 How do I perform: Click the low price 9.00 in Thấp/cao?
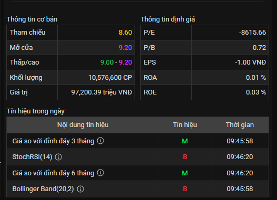pos(107,62)
